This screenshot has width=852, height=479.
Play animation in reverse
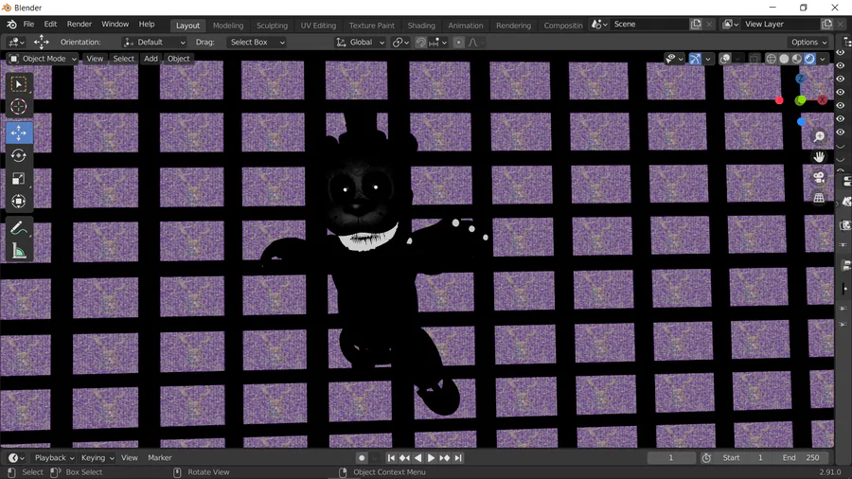point(417,458)
